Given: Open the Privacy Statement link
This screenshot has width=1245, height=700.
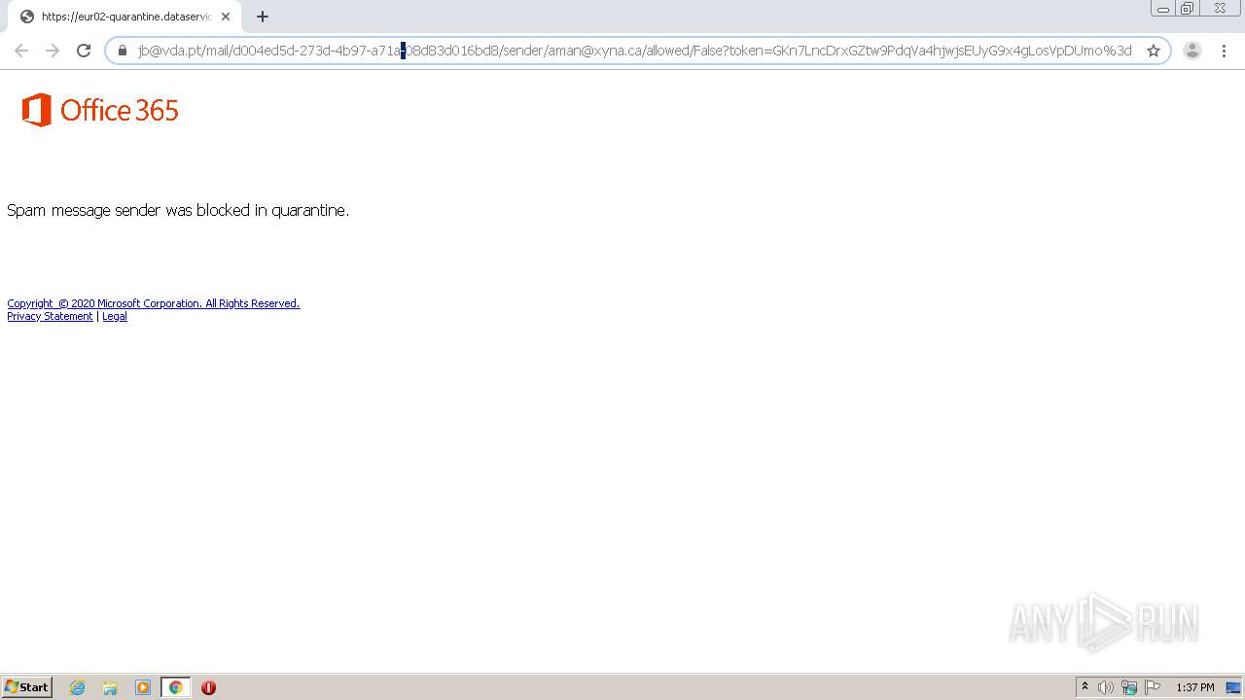Looking at the screenshot, I should (50, 316).
